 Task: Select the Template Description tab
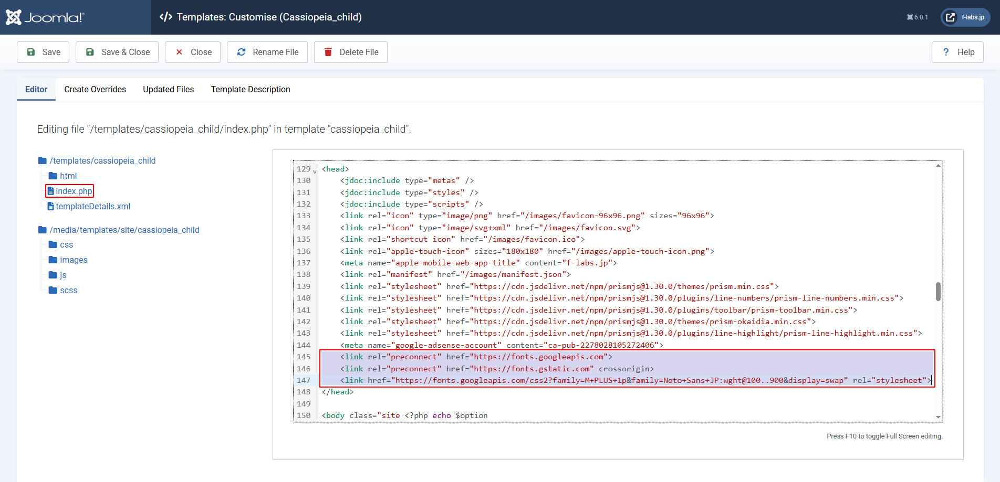pos(251,89)
